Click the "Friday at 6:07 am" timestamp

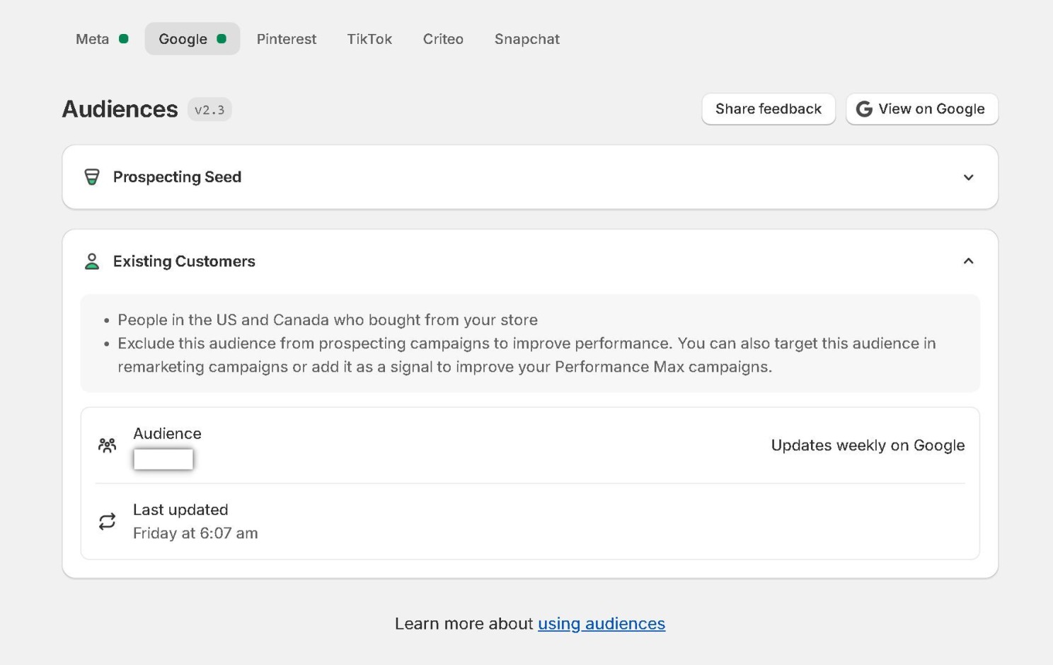click(x=195, y=533)
